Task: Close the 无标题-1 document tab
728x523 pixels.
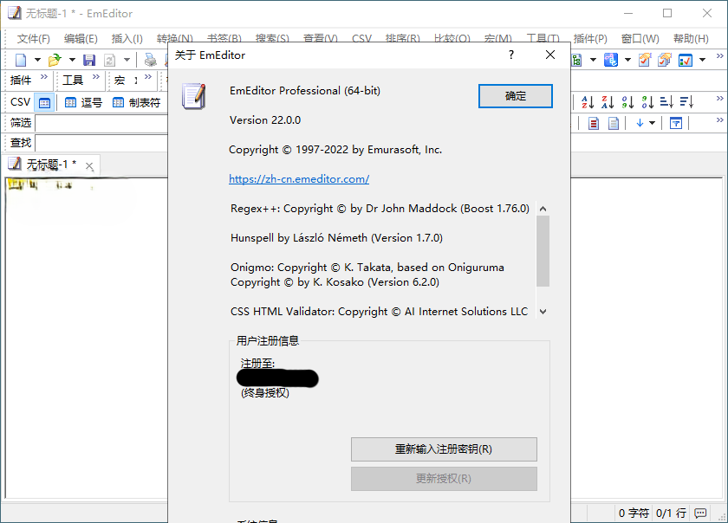Action: click(x=89, y=166)
